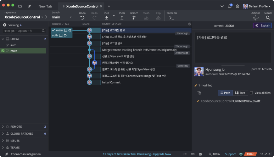Open the Actions command palette icon
Image resolution: width=274 pixels, height=157 pixels.
click(x=256, y=18)
